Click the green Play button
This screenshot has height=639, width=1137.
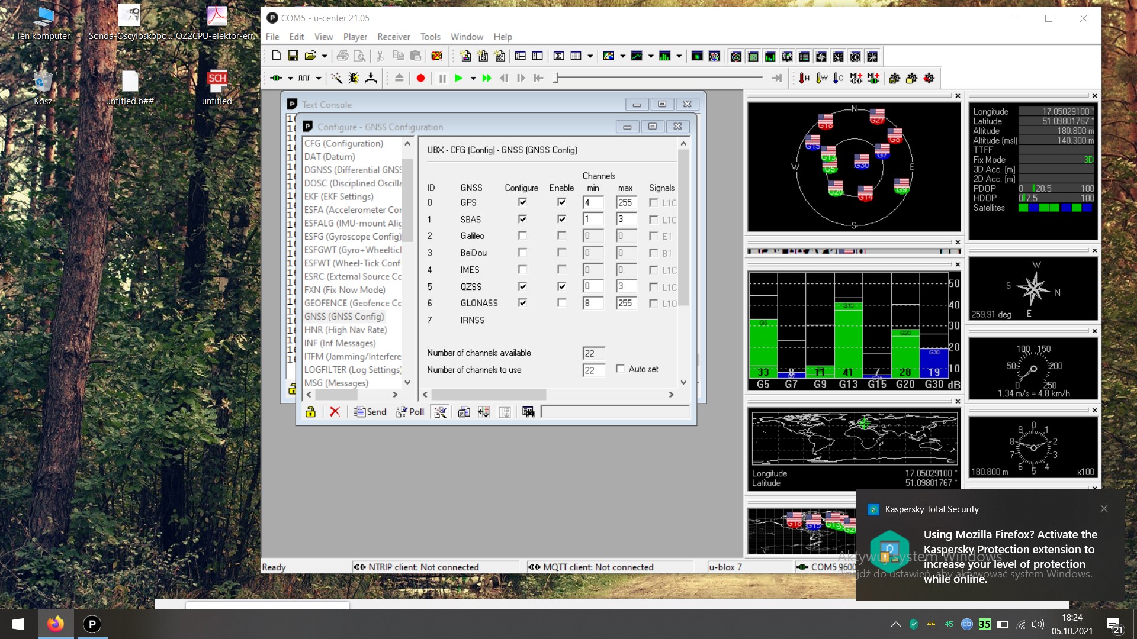pos(458,78)
